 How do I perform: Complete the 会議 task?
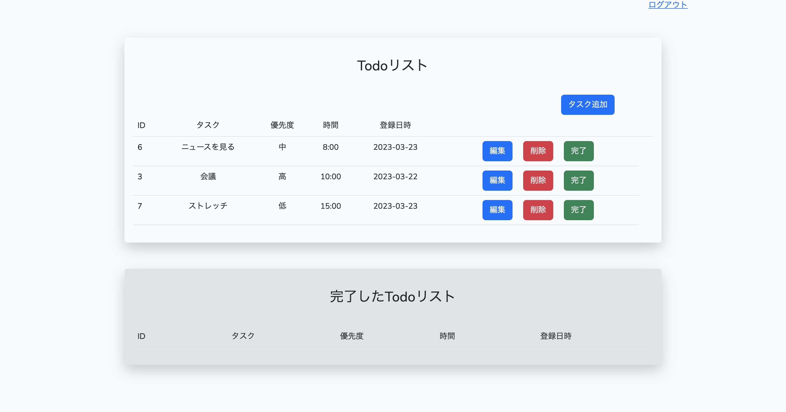click(x=579, y=181)
